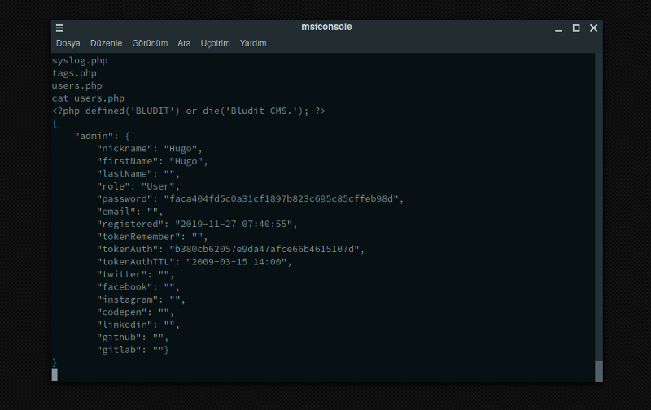The image size is (651, 410).
Task: Click the "gitlab" line
Action: click(x=133, y=350)
